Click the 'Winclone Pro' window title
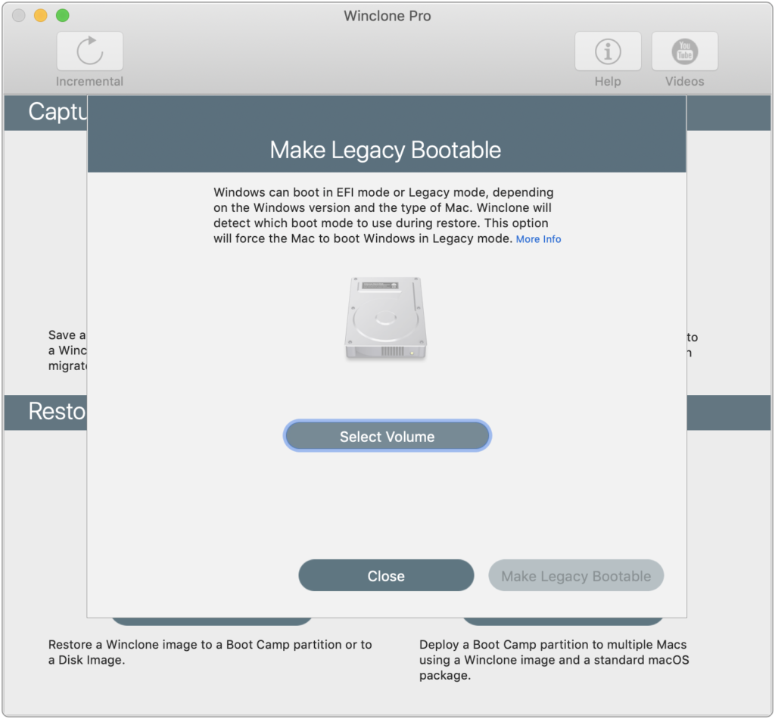 click(x=387, y=16)
